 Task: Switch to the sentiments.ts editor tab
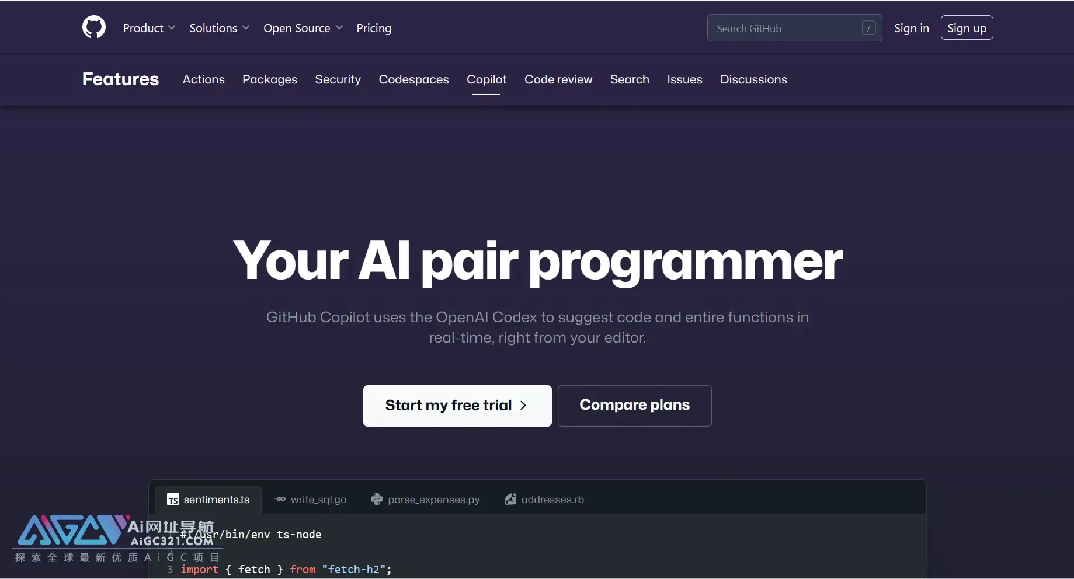208,500
